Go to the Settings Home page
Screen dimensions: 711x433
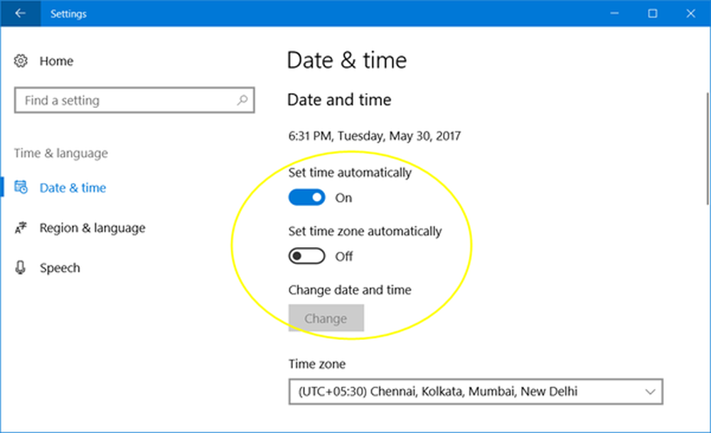point(56,61)
